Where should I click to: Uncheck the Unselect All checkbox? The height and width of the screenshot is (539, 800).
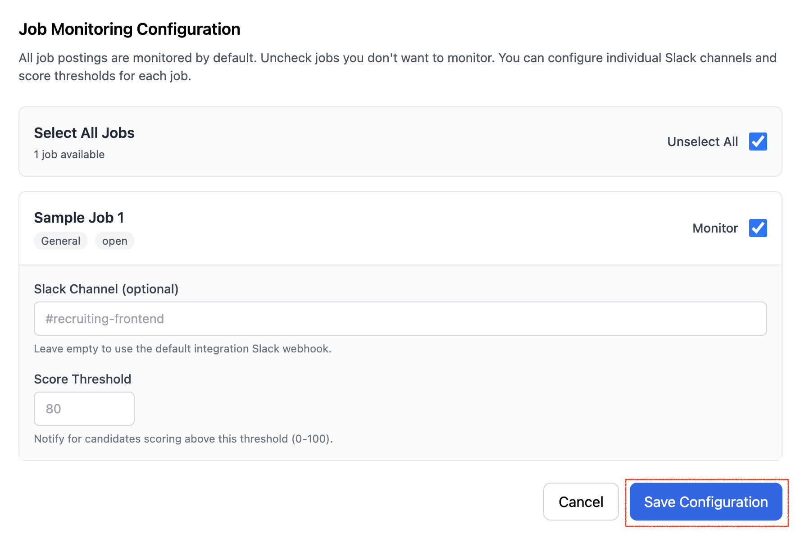(758, 142)
